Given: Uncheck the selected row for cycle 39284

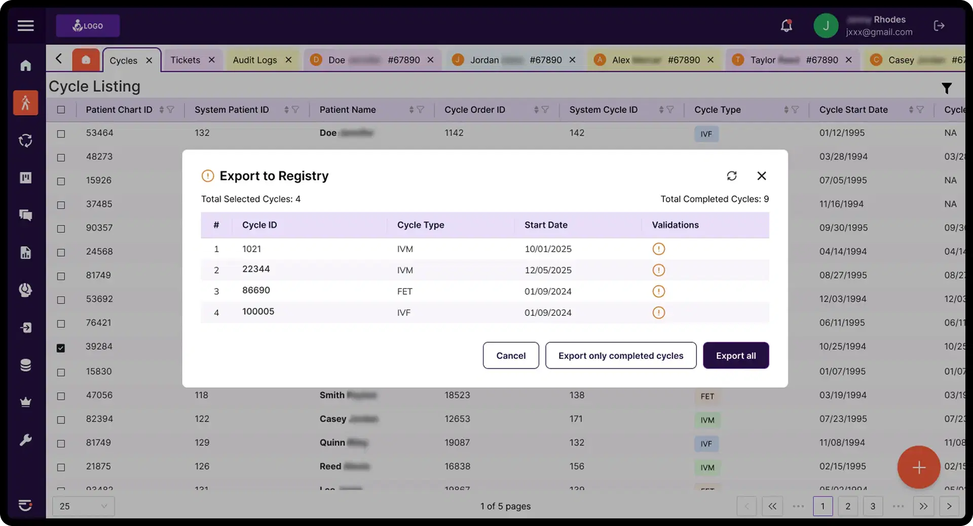Looking at the screenshot, I should point(61,348).
